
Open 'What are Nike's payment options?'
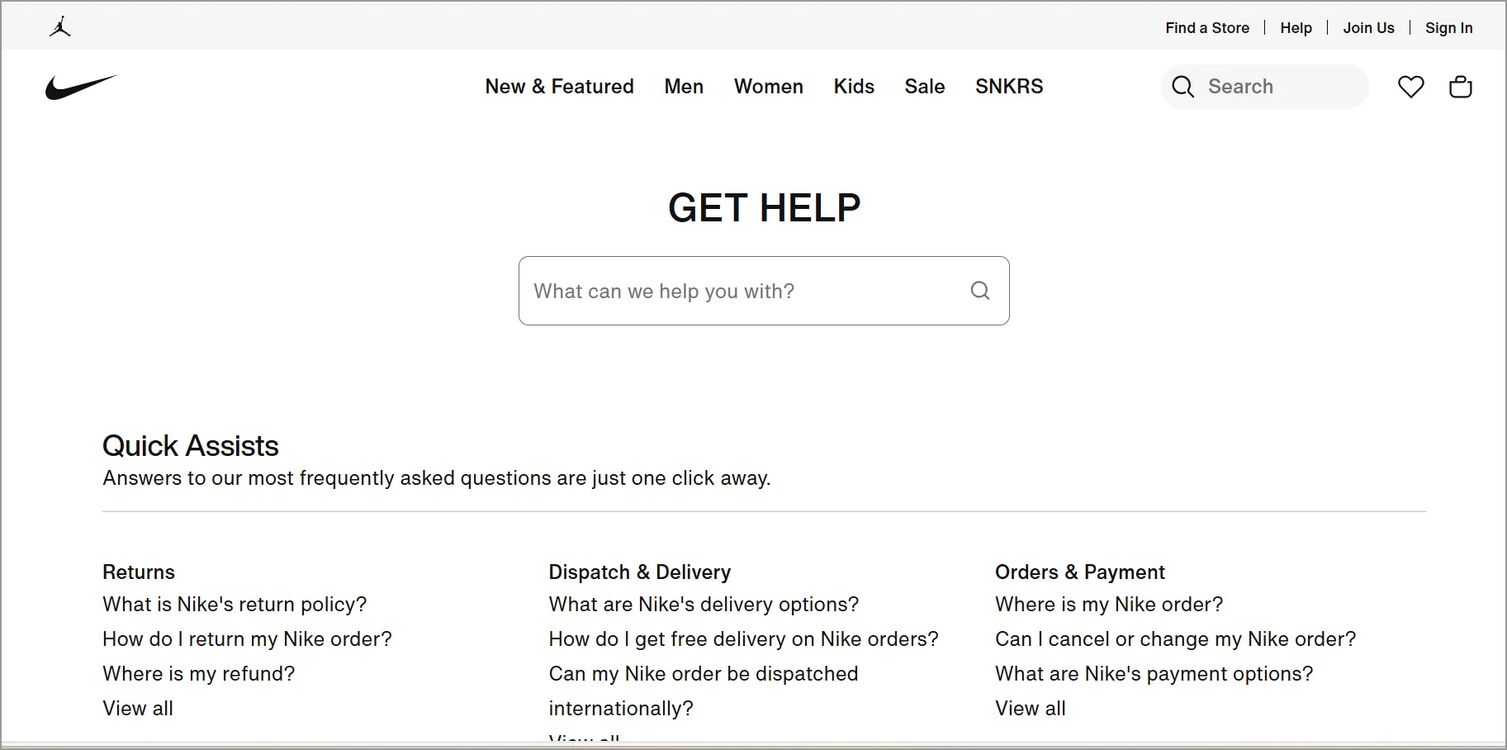click(1154, 674)
